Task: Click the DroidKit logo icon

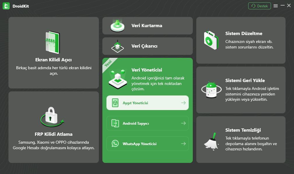Action: [6, 6]
